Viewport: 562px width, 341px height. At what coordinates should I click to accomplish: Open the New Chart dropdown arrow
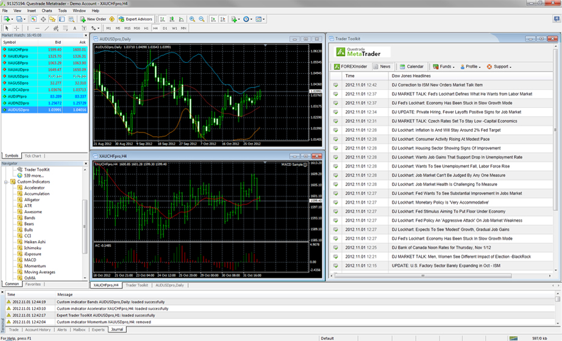(12, 19)
